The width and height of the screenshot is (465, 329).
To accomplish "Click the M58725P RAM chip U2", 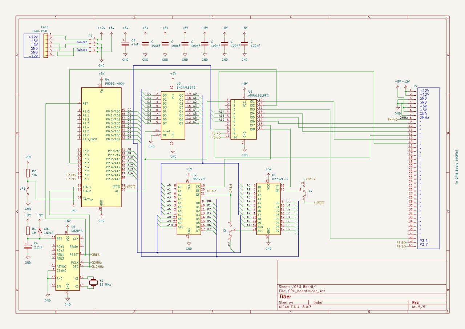I will 189,209.
